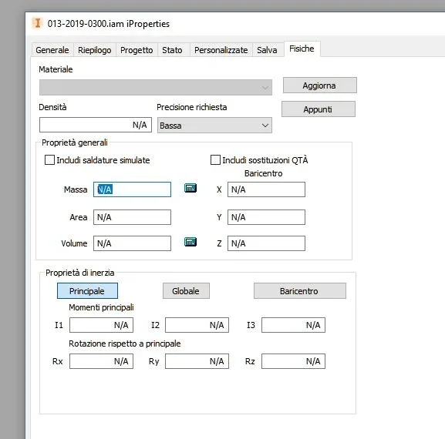Toggle Includi sostituzioni QTÀ checkbox

pos(215,160)
